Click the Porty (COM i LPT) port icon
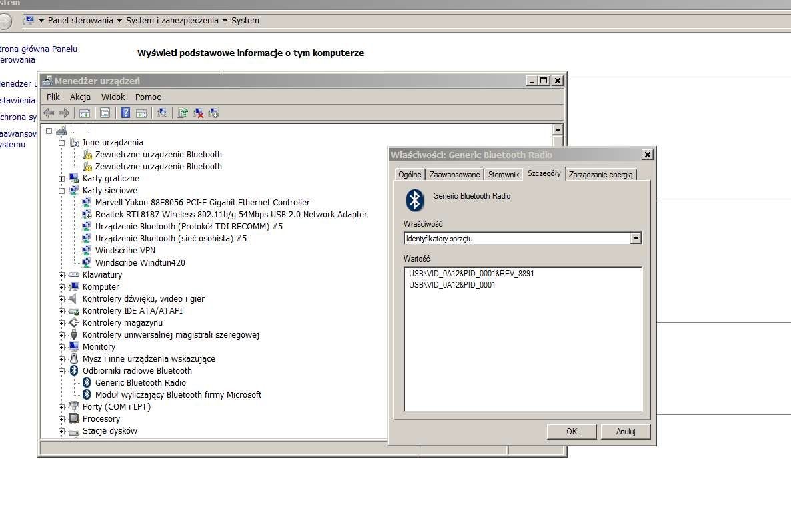This screenshot has height=517, width=791. click(74, 406)
